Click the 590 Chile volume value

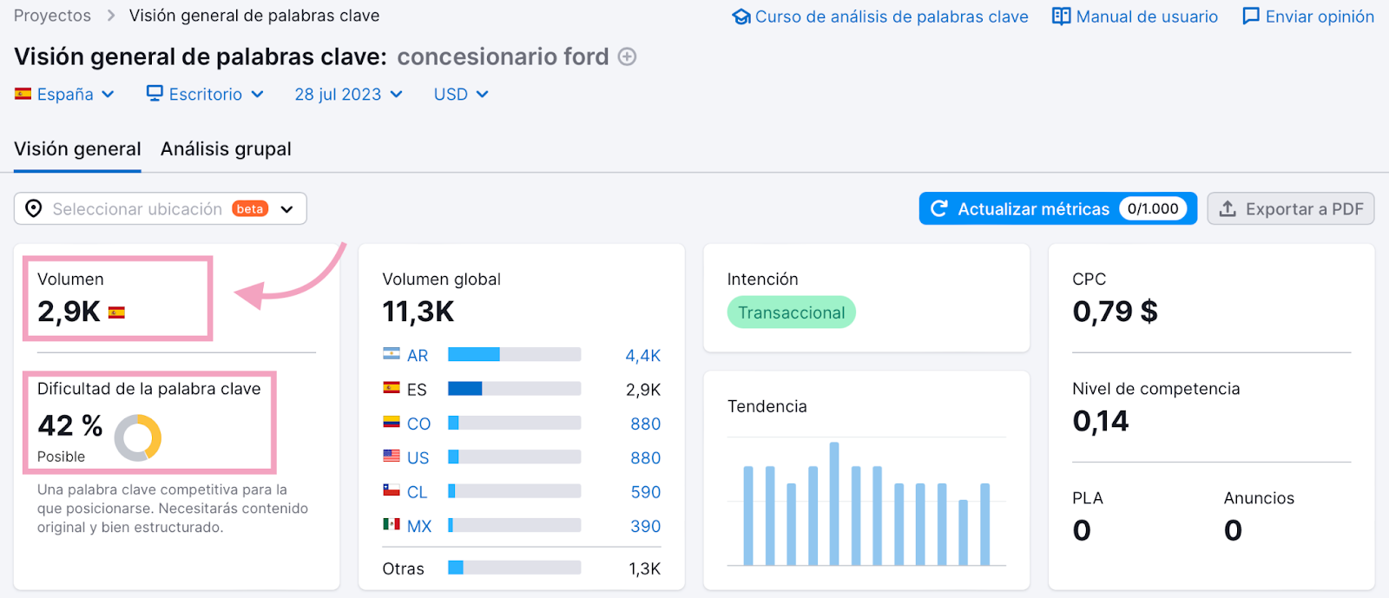pos(646,492)
